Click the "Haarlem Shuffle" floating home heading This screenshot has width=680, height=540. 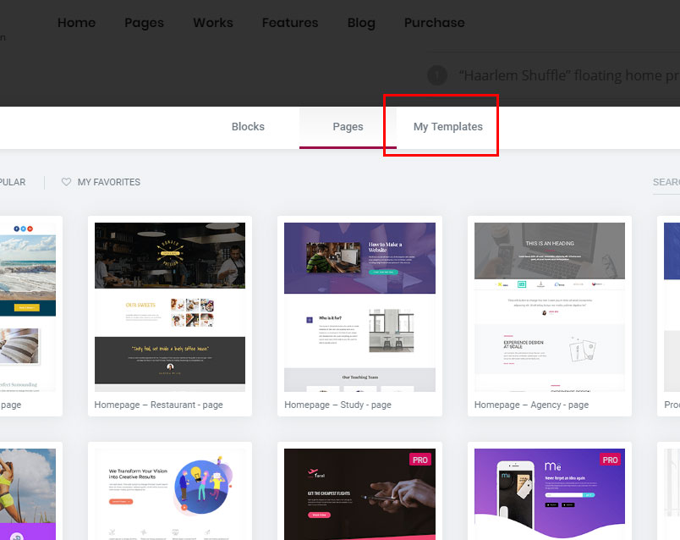click(x=569, y=75)
